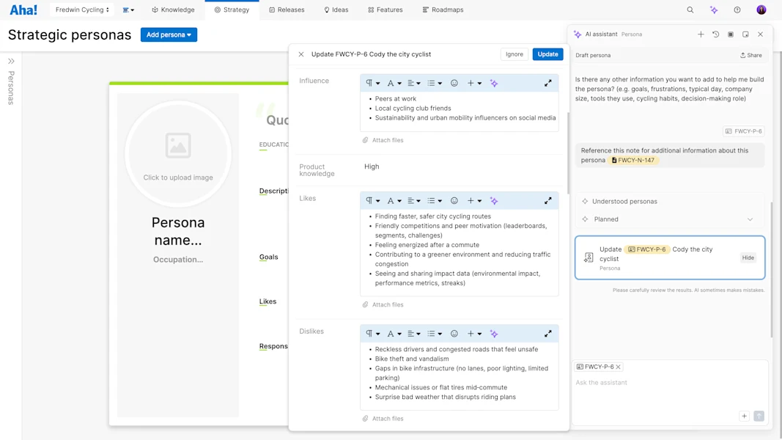
Task: Expand the Personas sidebar double arrow
Action: 11,61
